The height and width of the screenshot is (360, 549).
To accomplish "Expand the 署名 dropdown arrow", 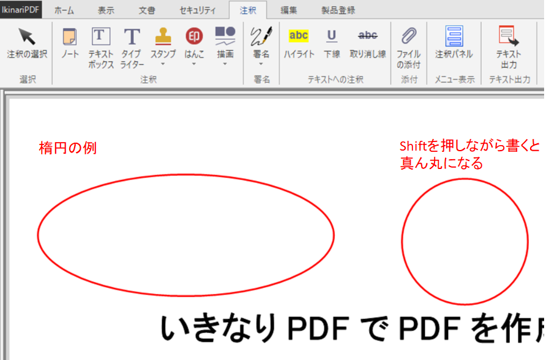I will coord(261,64).
